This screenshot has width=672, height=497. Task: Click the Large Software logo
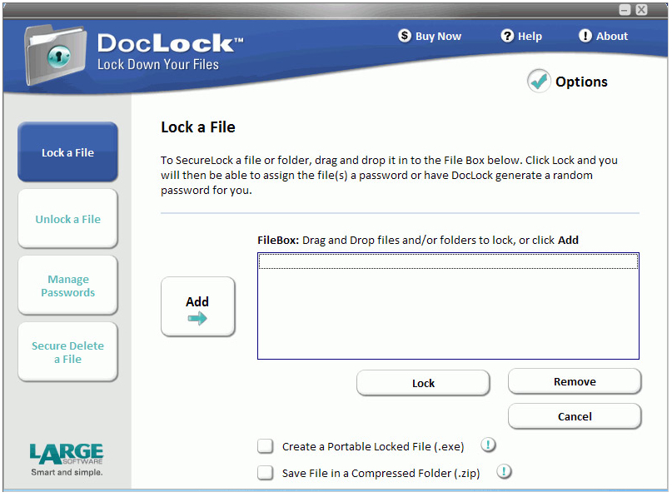[x=67, y=454]
